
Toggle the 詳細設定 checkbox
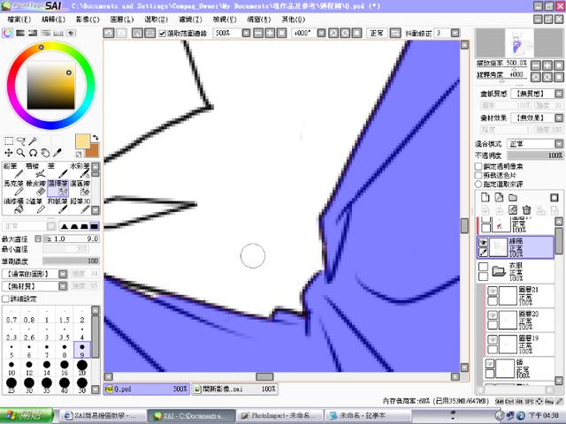click(5, 299)
